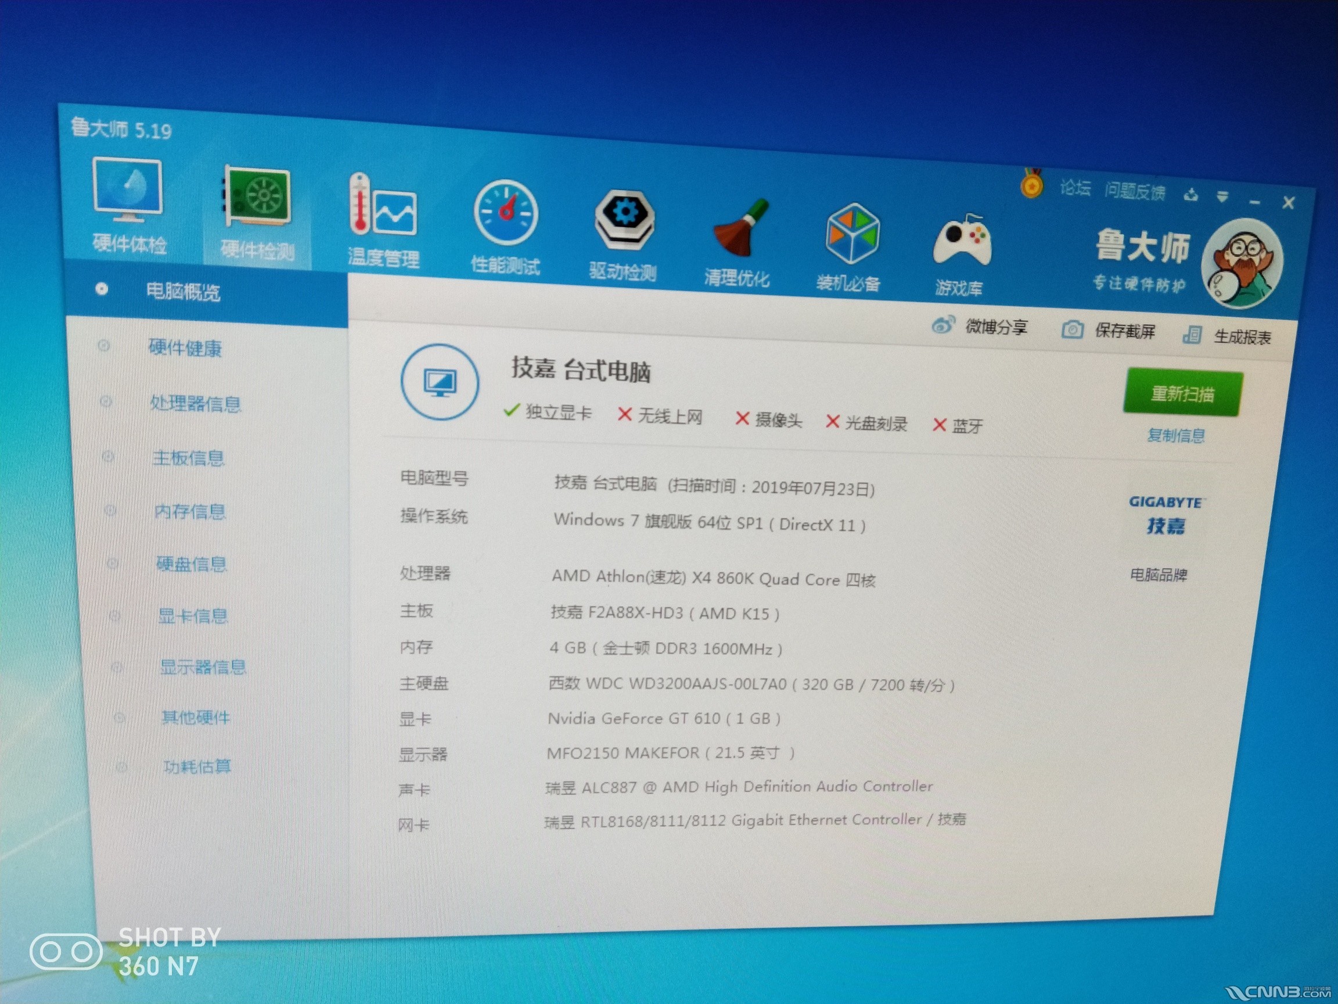Screen dimensions: 1338x1004
Task: Select 硬件健康 in the sidebar
Action: [x=185, y=347]
